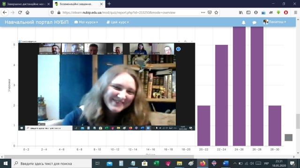Click the horizontal page scrollbar

pyautogui.click(x=99, y=157)
